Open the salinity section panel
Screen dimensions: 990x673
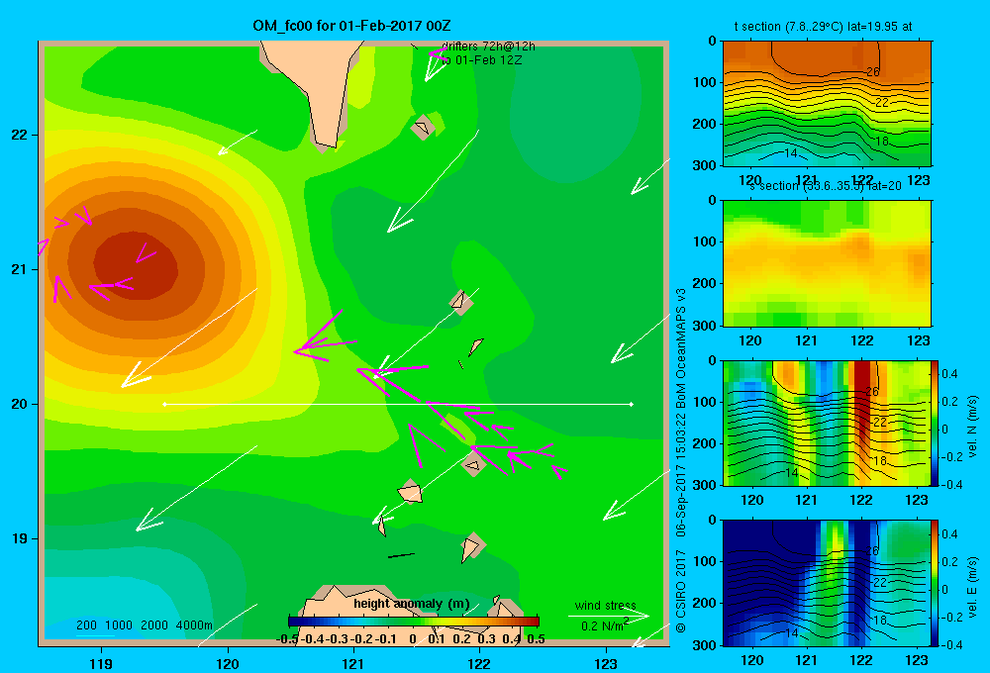tap(827, 263)
